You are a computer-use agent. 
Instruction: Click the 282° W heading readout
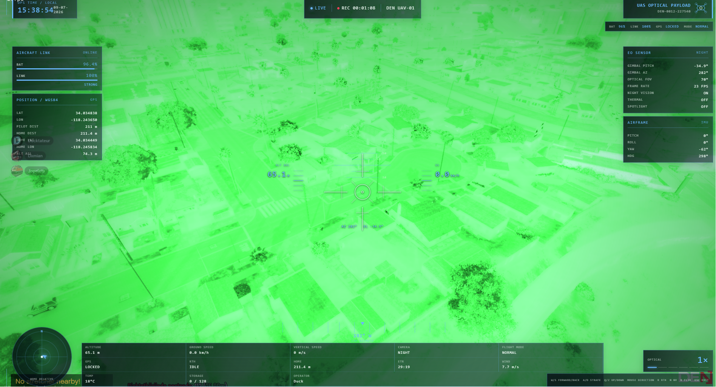[x=363, y=336]
